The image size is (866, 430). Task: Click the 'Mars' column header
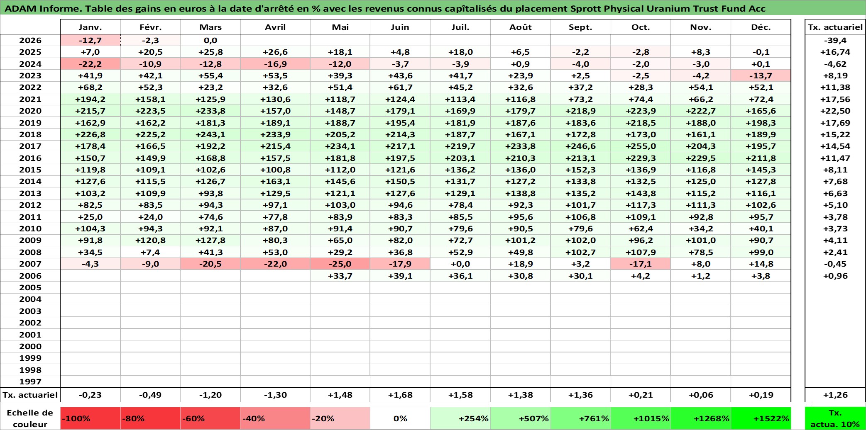(210, 27)
